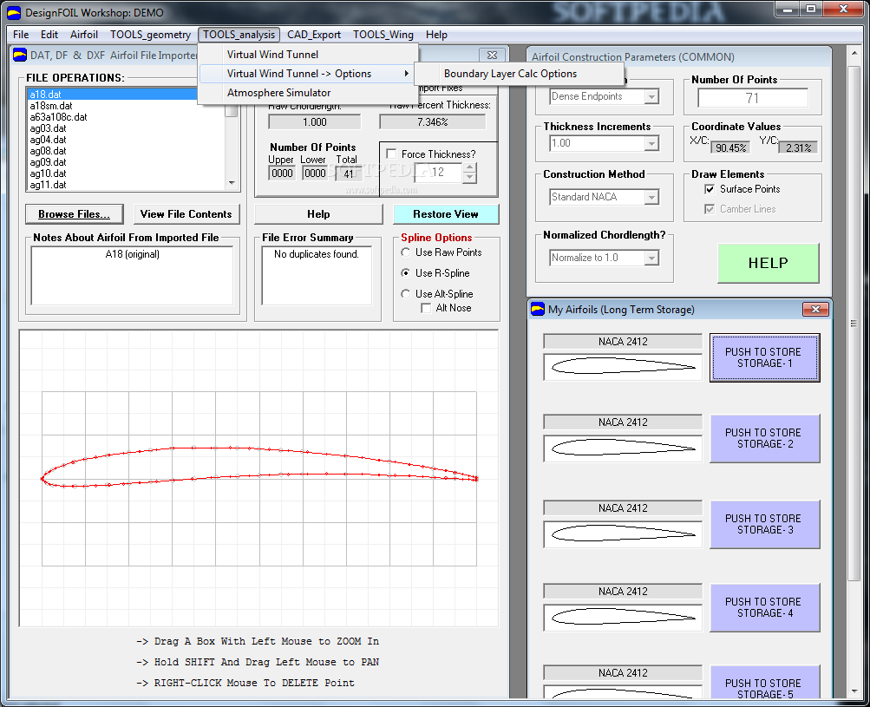Push to store in Storage-4

[764, 607]
